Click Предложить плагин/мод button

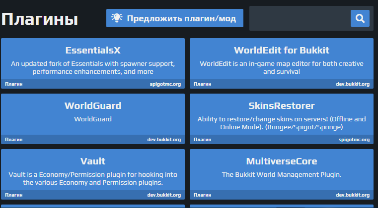pyautogui.click(x=175, y=18)
